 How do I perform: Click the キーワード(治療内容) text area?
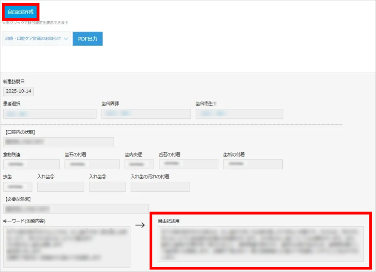pos(67,246)
